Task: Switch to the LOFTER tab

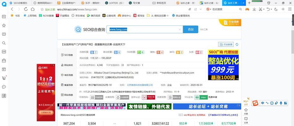Action: 115,3
